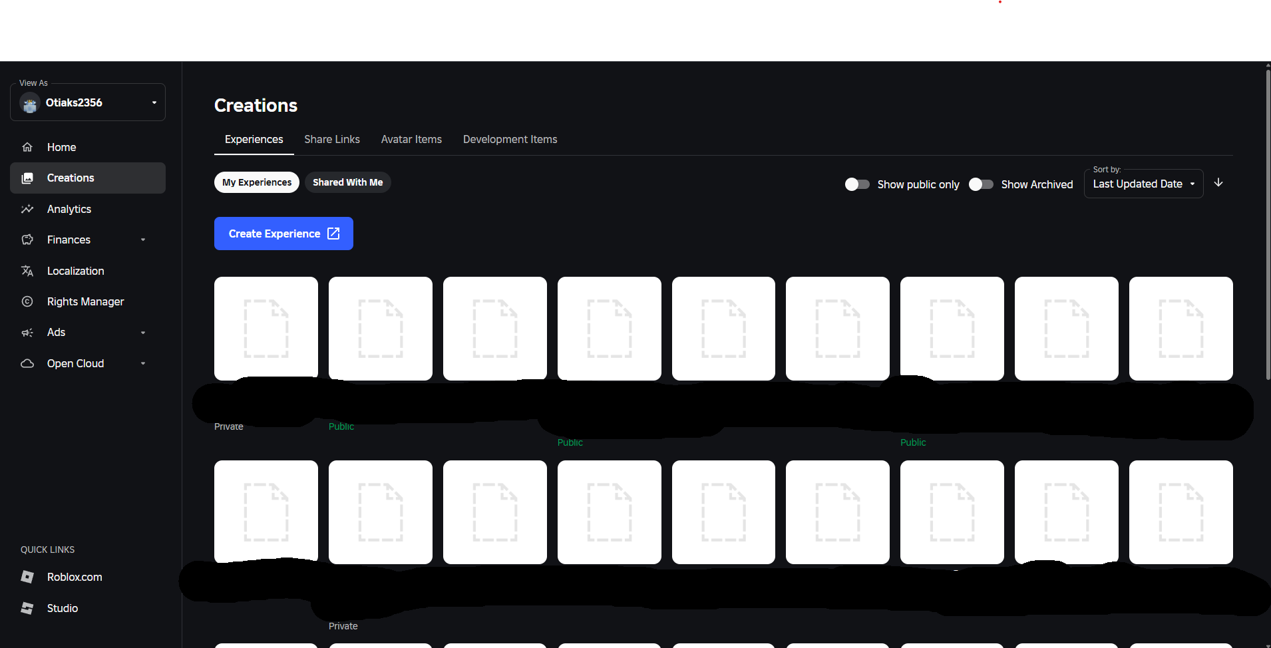Viewport: 1271px width, 648px height.
Task: Show the Shared With Me experiences
Action: (348, 182)
